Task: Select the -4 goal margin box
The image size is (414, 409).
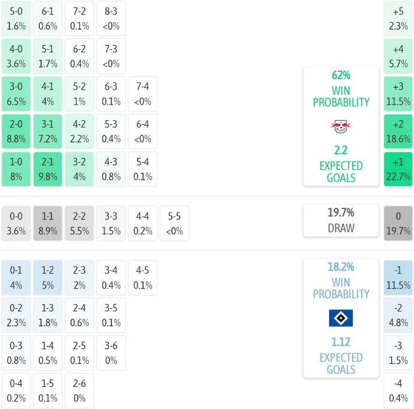Action: (398, 391)
